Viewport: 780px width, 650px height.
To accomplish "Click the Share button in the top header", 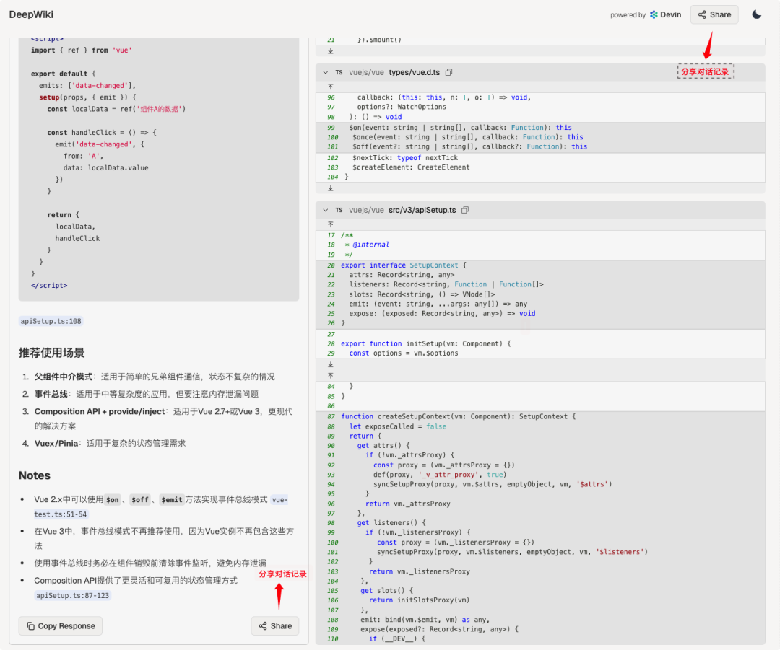I will [714, 14].
